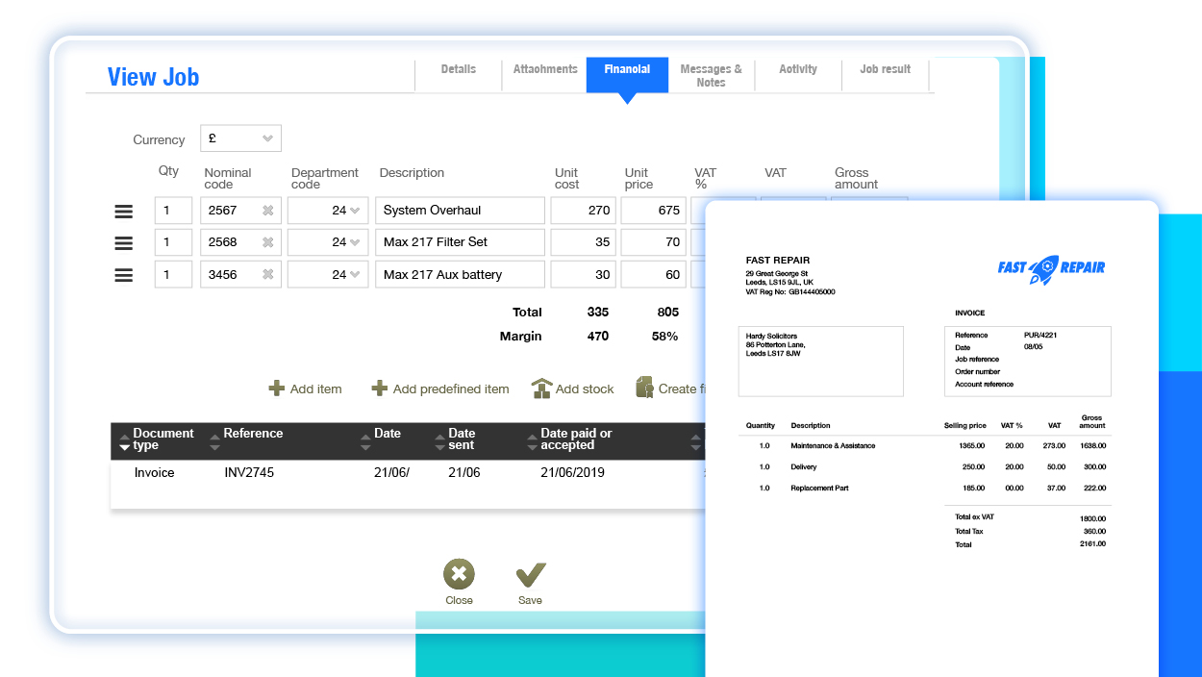
Task: Click the drag handle beside System Overhaul row
Action: 123,210
